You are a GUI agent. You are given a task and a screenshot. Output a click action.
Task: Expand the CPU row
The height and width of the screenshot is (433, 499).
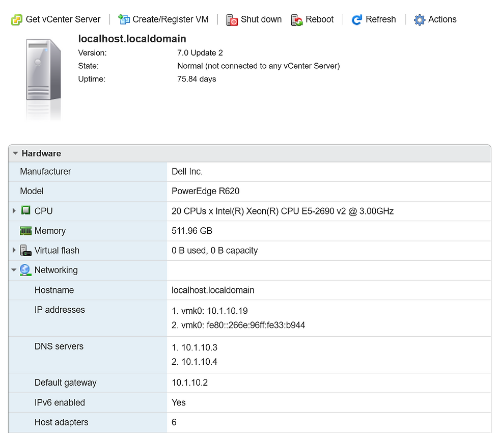point(14,211)
